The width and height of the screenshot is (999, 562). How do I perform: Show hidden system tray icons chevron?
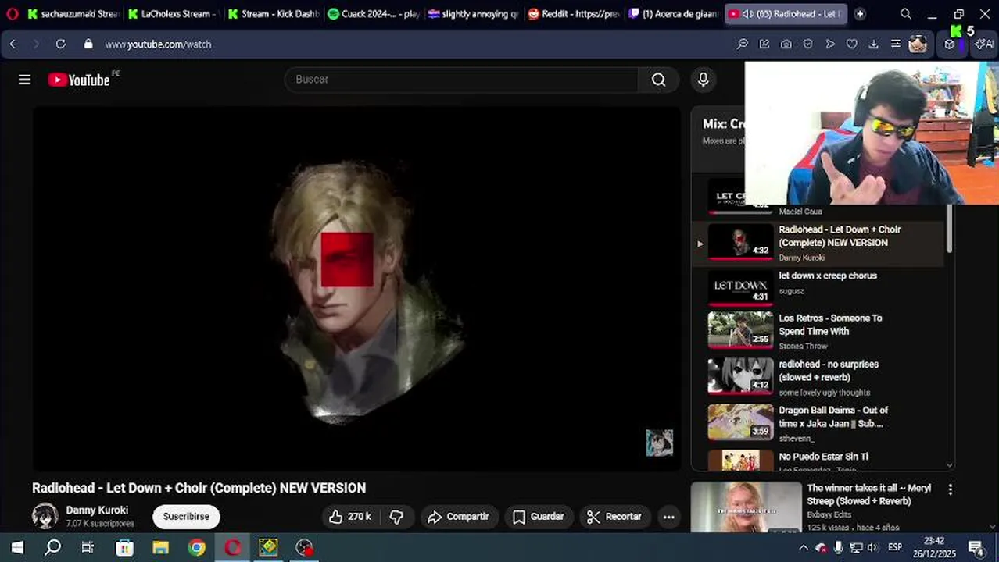(803, 547)
